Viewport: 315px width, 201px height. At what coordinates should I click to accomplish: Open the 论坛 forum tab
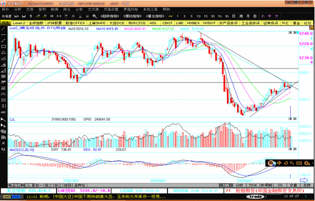(x=307, y=23)
